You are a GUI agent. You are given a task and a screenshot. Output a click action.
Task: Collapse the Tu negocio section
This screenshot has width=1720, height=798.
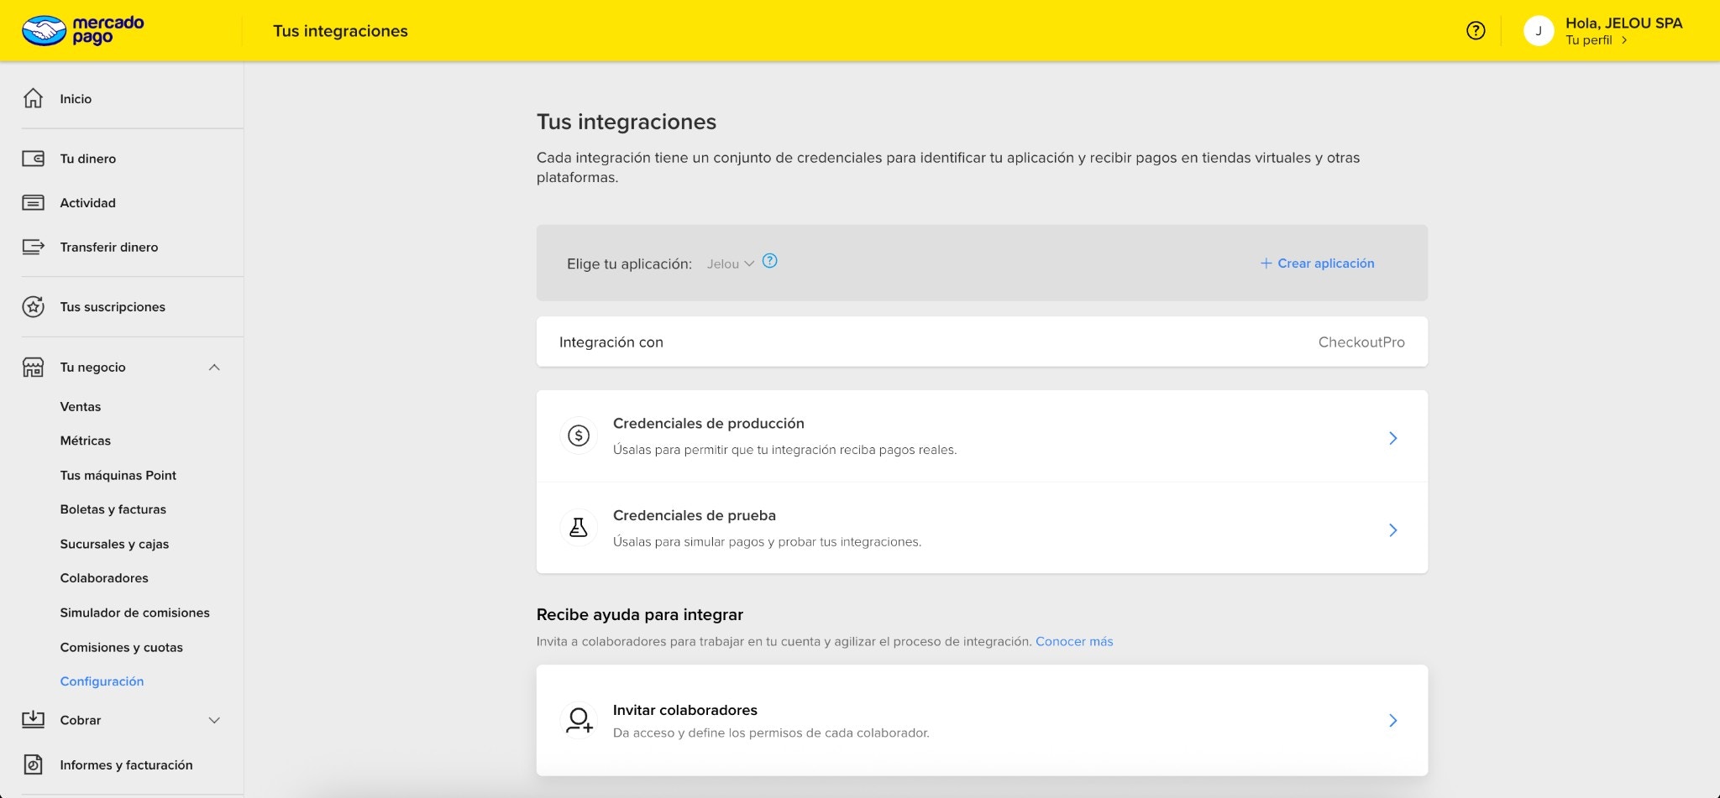215,367
